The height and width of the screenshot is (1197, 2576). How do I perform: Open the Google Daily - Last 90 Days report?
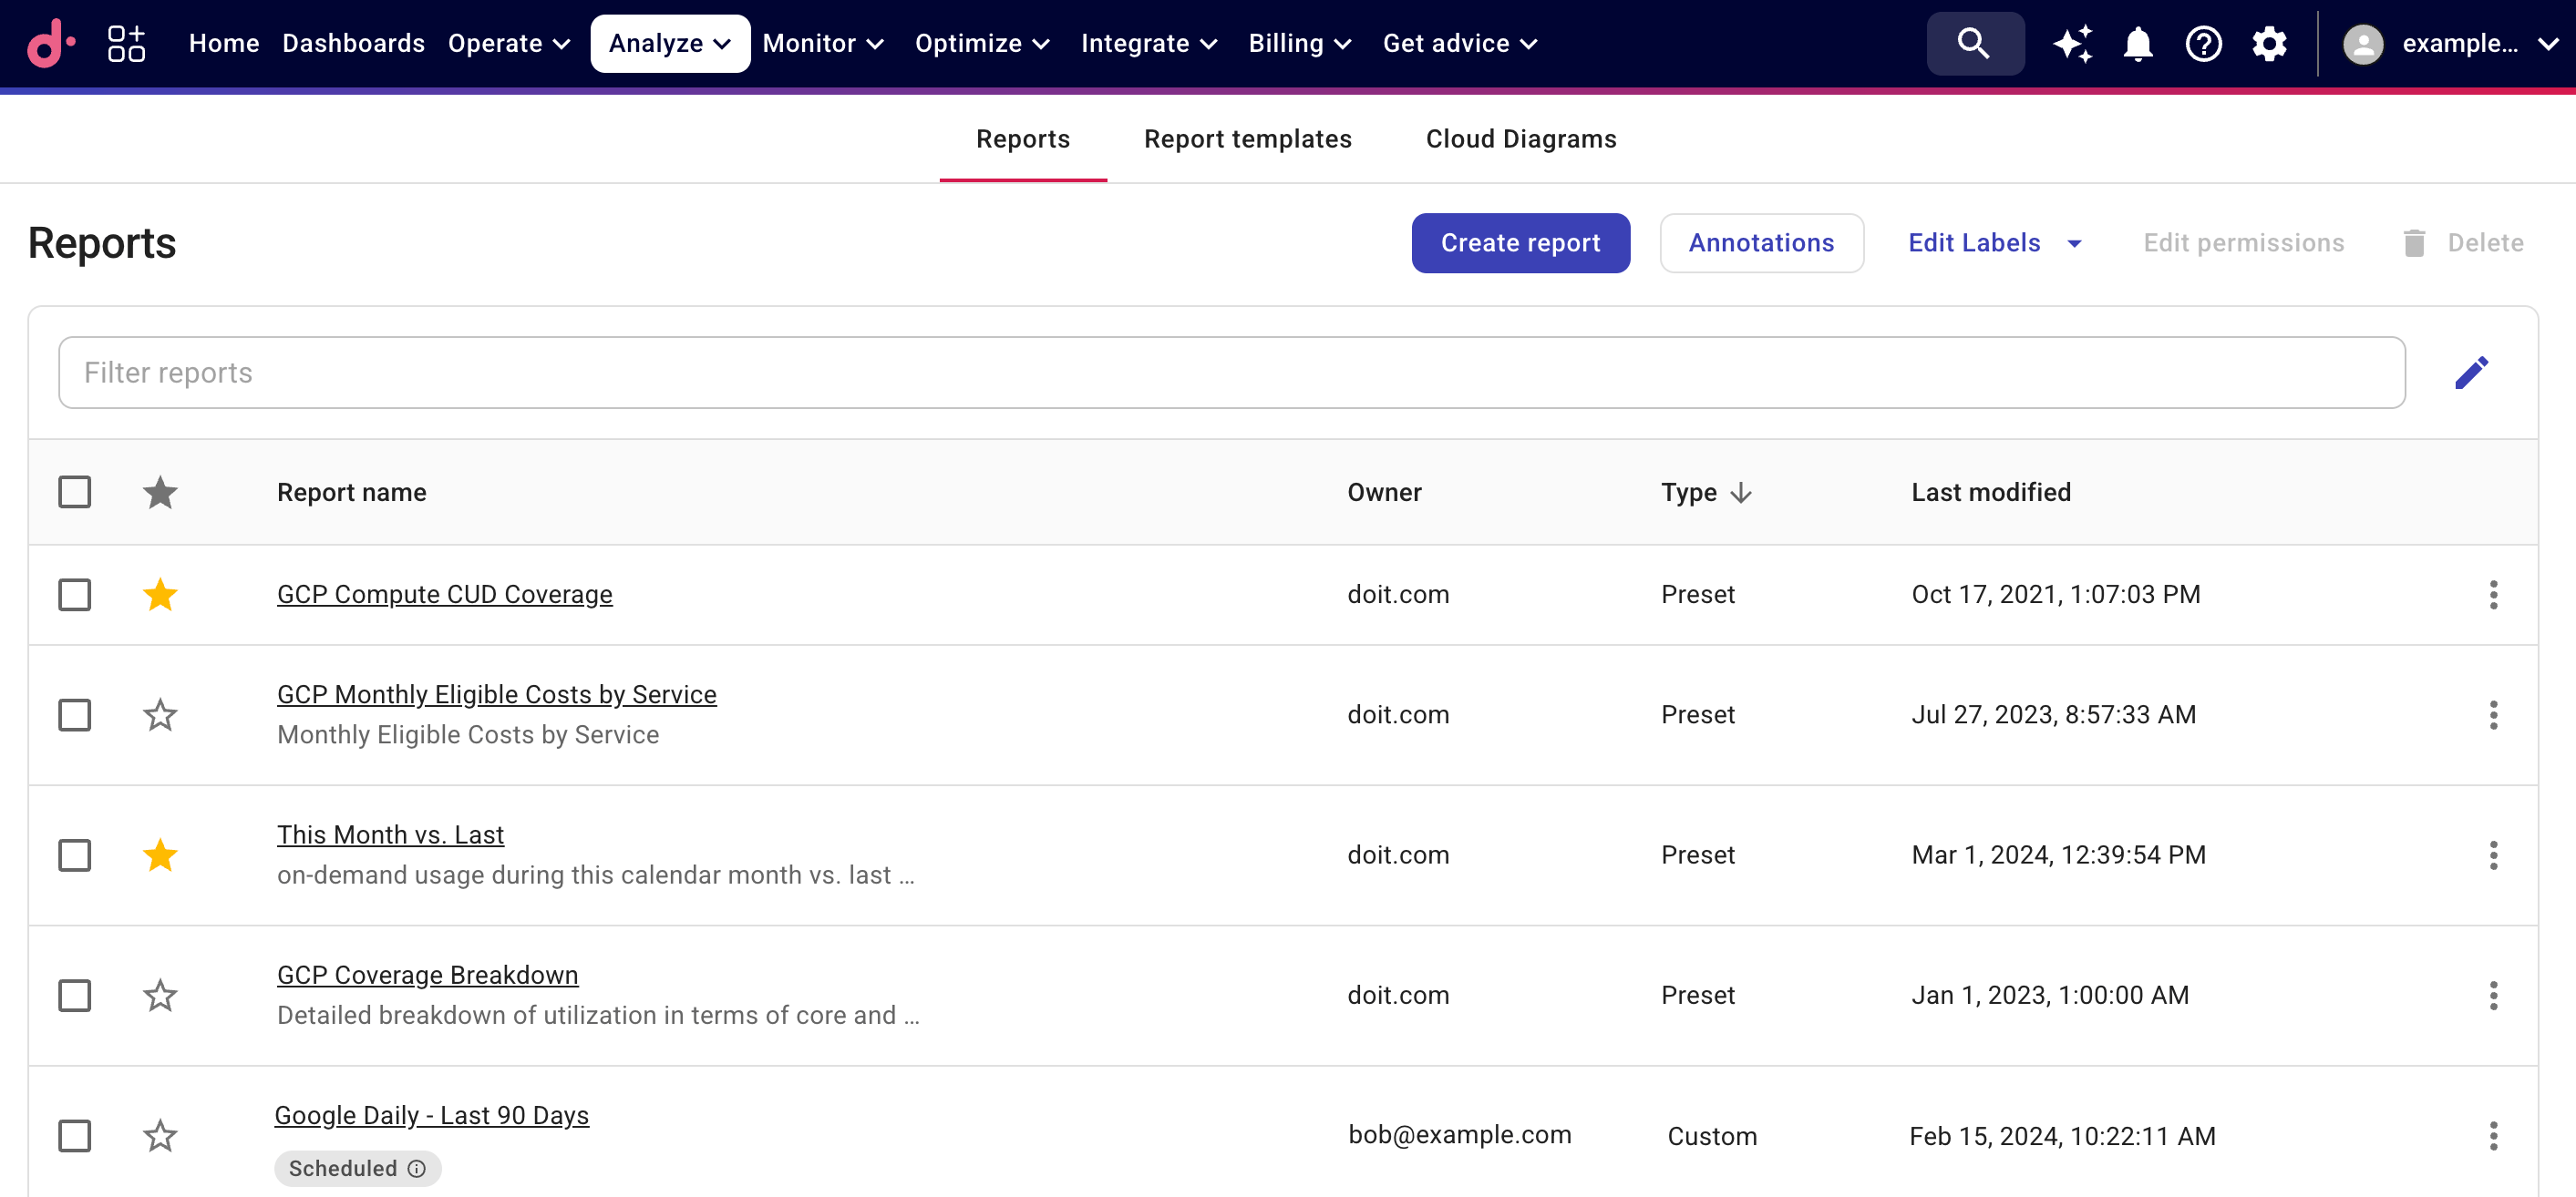pos(432,1114)
